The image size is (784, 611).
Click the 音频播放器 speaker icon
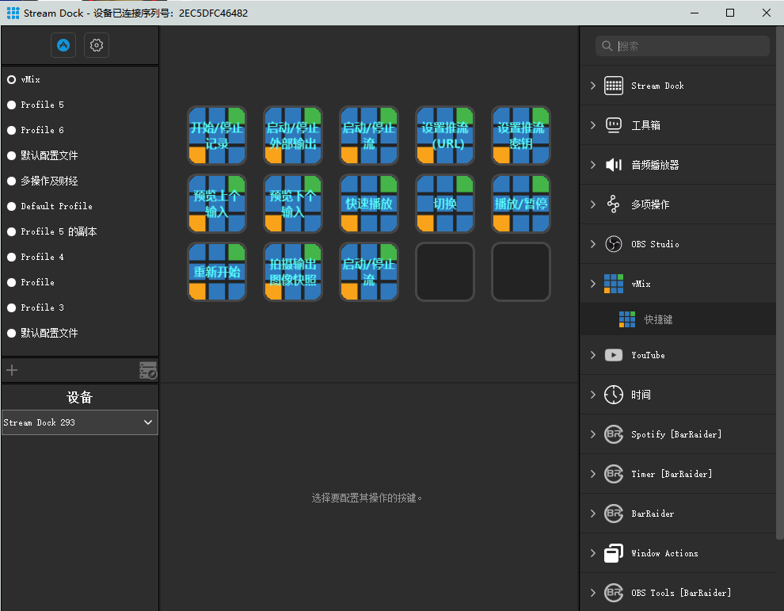614,165
